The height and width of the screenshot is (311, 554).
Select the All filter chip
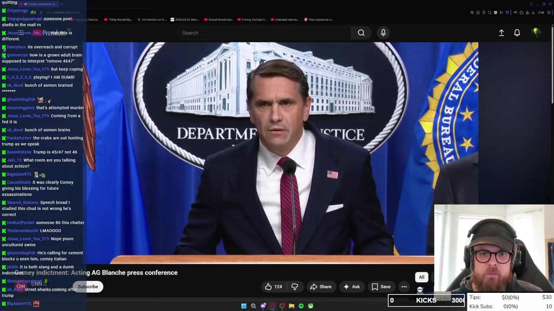[x=422, y=277]
